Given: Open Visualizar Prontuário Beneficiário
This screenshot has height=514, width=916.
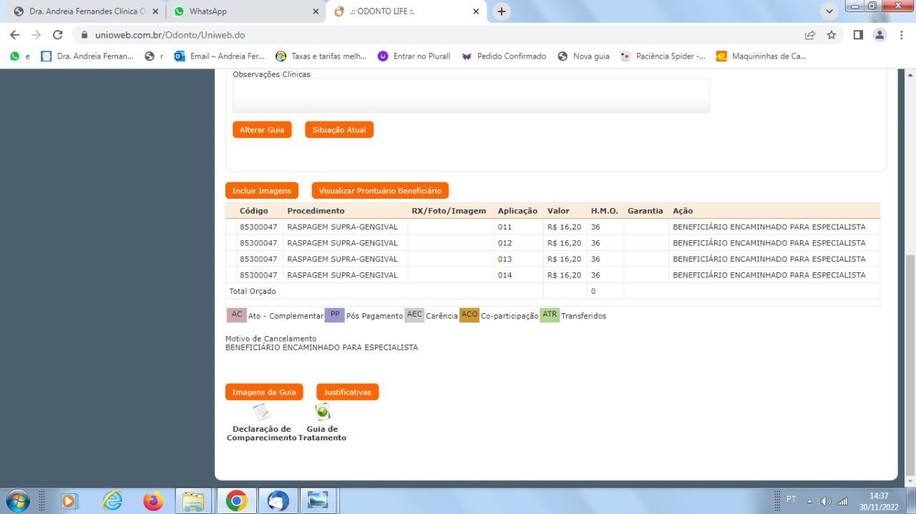Looking at the screenshot, I should (x=380, y=191).
